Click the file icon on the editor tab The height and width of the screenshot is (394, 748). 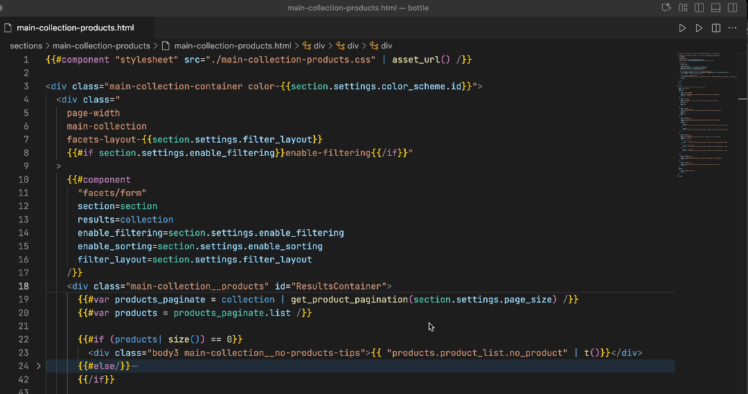pos(8,28)
